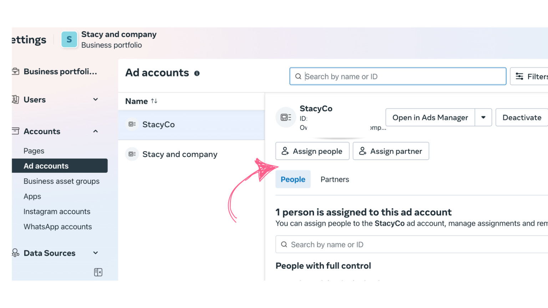Switch to the Partners tab
This screenshot has height=308, width=548.
[334, 179]
